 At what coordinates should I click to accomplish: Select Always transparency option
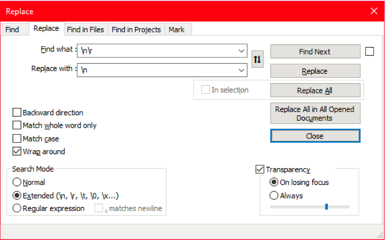tap(274, 195)
